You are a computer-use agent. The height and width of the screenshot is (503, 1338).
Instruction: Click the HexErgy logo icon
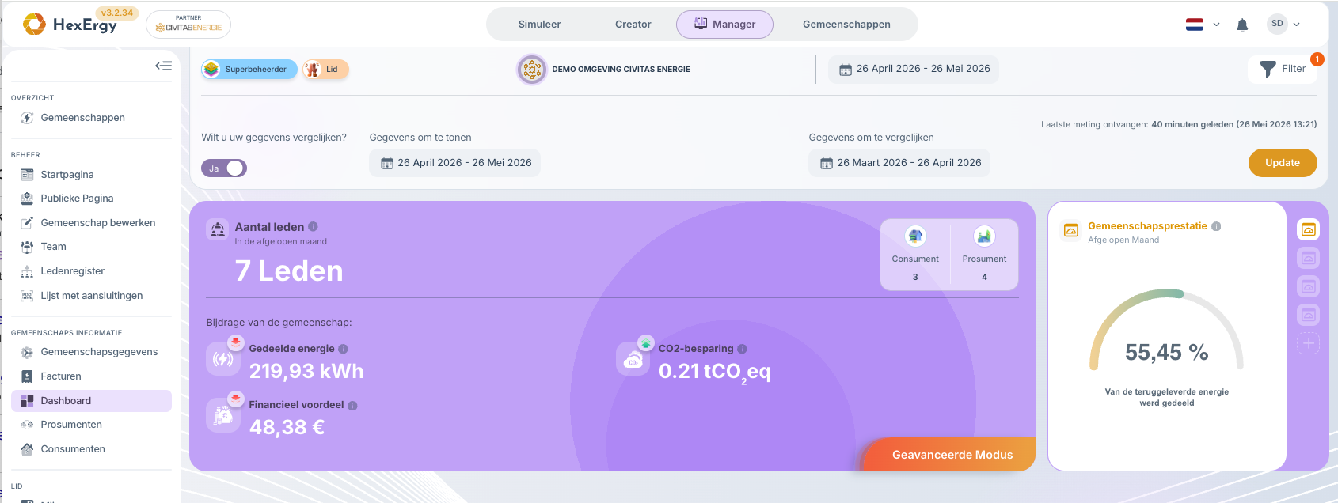click(34, 25)
